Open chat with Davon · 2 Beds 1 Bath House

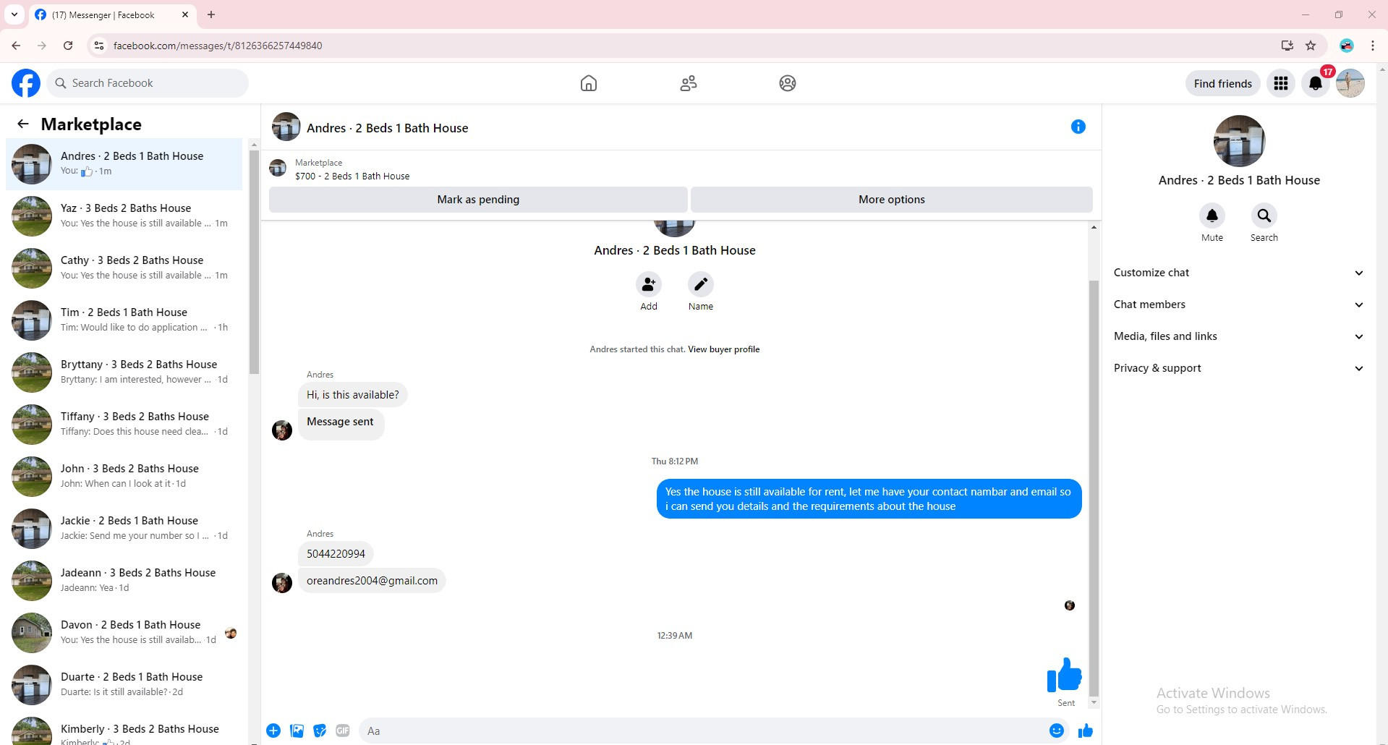pyautogui.click(x=124, y=633)
